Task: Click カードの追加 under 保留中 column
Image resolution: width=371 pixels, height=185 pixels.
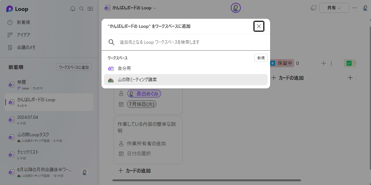Action: click(x=288, y=78)
